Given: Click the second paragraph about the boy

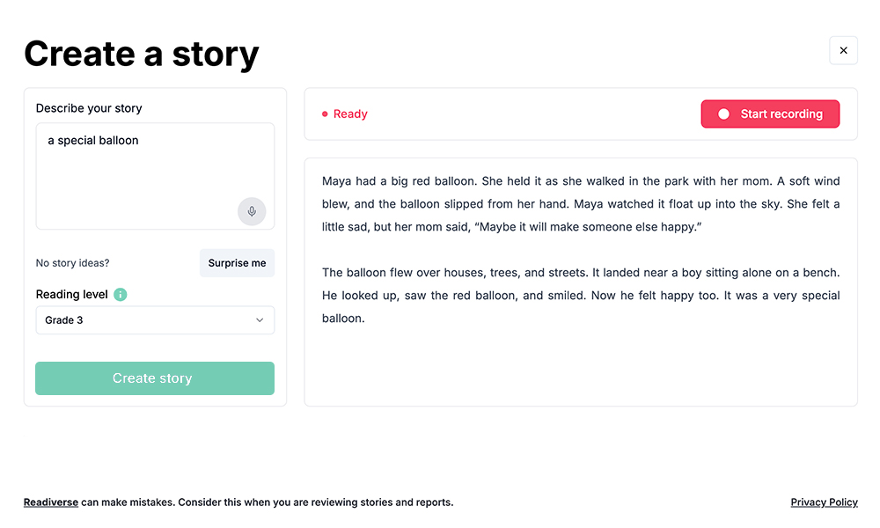Looking at the screenshot, I should (581, 295).
